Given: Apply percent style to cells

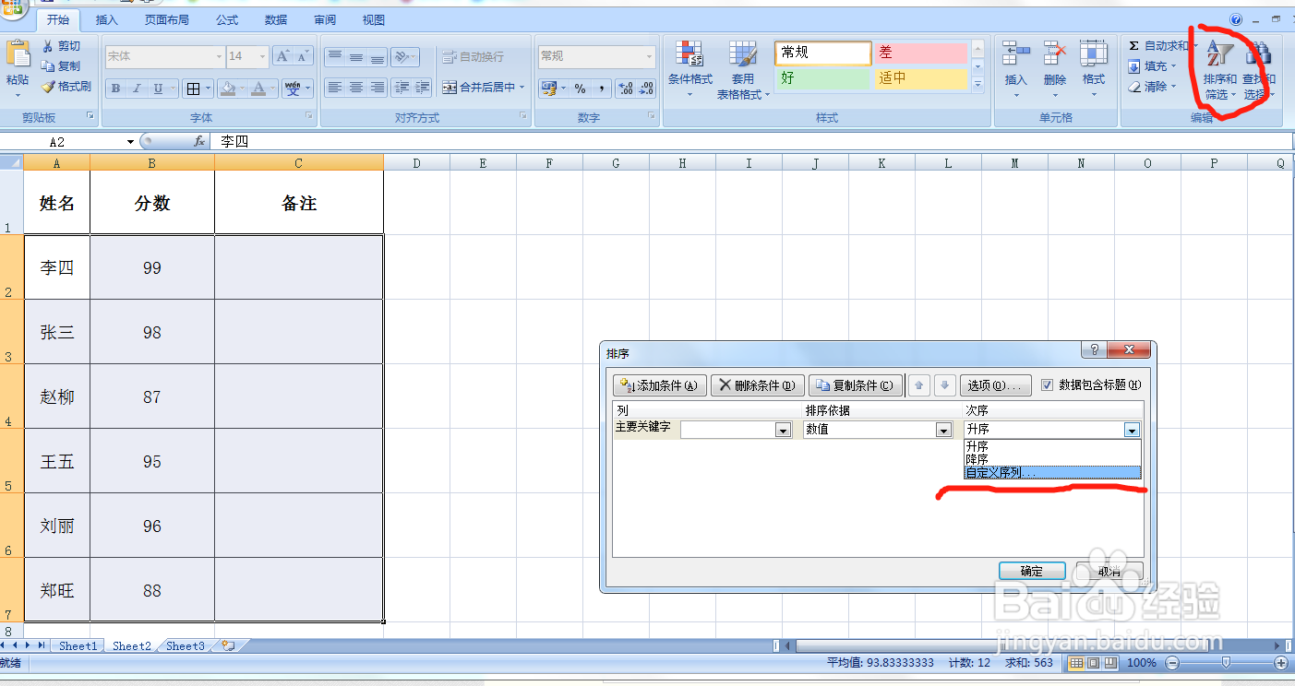Looking at the screenshot, I should tap(580, 89).
